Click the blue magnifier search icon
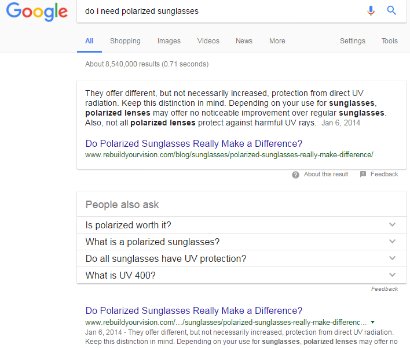This screenshot has height=348, width=410. pos(391,10)
